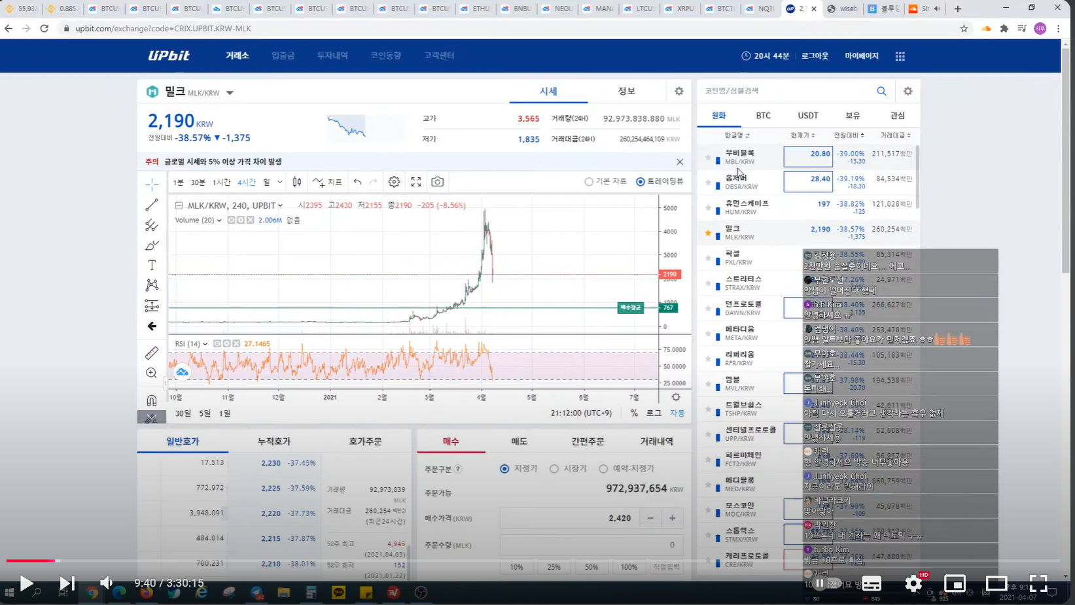
Task: Select the text annotation tool
Action: point(151,265)
